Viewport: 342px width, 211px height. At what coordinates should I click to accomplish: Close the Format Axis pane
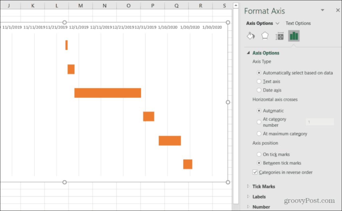(x=338, y=10)
